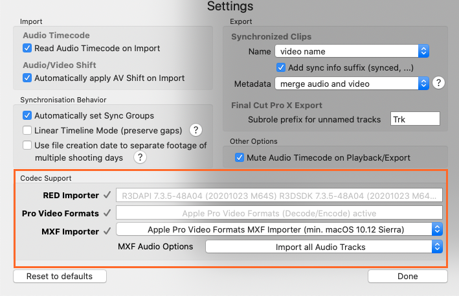Toggle Automatically set Sync Groups checkbox
Screen dimensions: 459x296
click(x=27, y=116)
